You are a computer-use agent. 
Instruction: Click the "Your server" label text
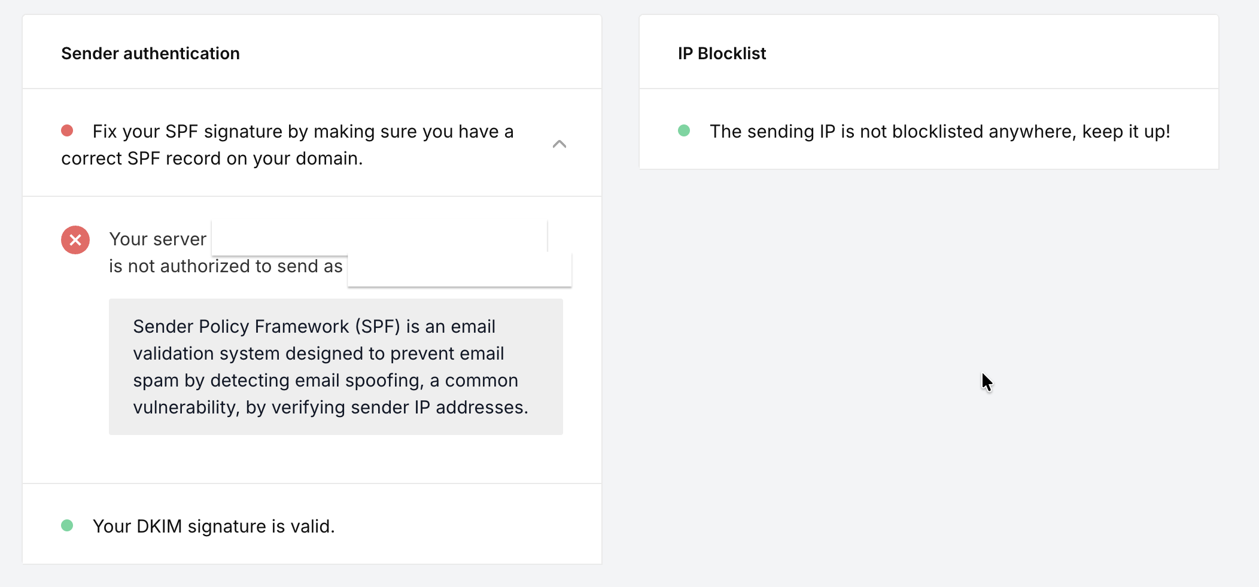click(157, 239)
